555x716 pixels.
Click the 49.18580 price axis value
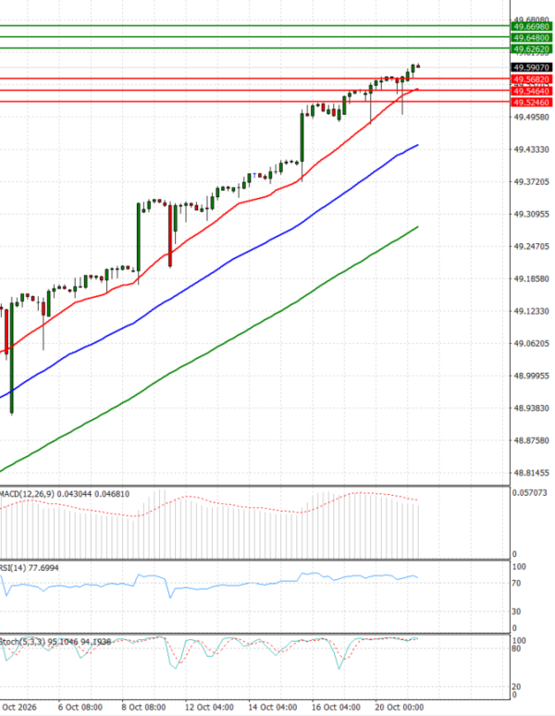coord(531,278)
